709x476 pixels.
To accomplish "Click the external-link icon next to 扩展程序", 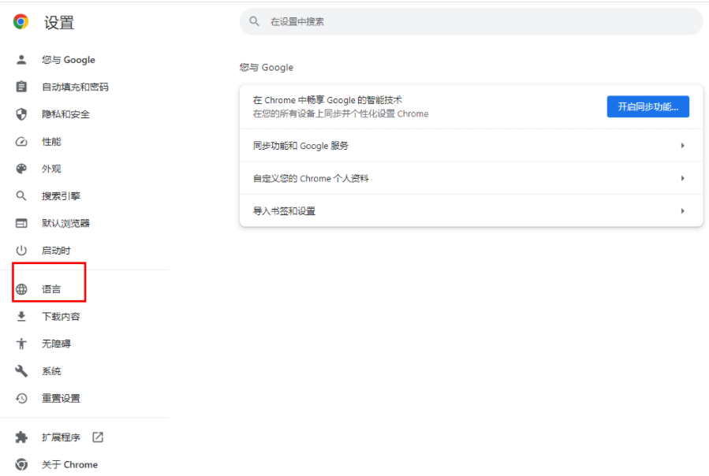I will [x=98, y=437].
